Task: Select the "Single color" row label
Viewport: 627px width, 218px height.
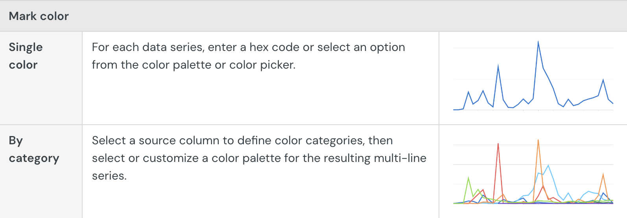Action: point(26,56)
